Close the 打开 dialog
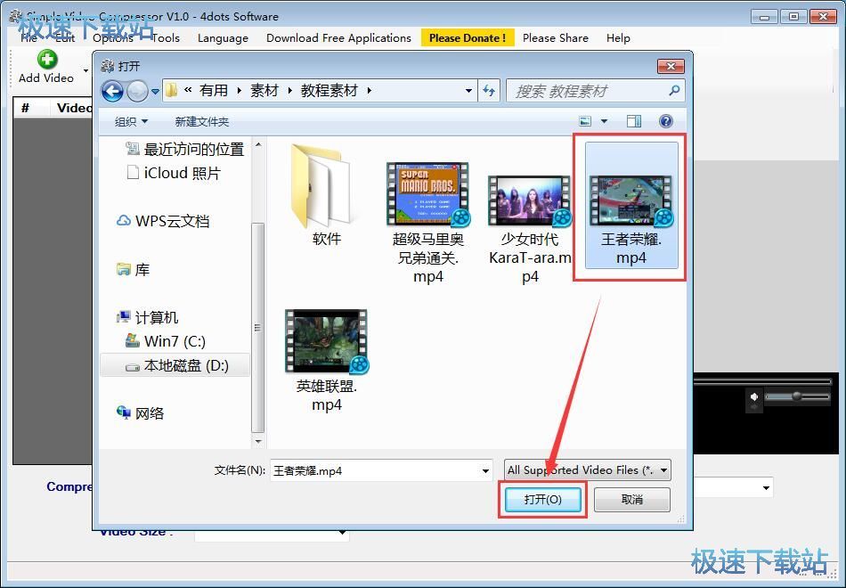The width and height of the screenshot is (846, 588). point(671,66)
